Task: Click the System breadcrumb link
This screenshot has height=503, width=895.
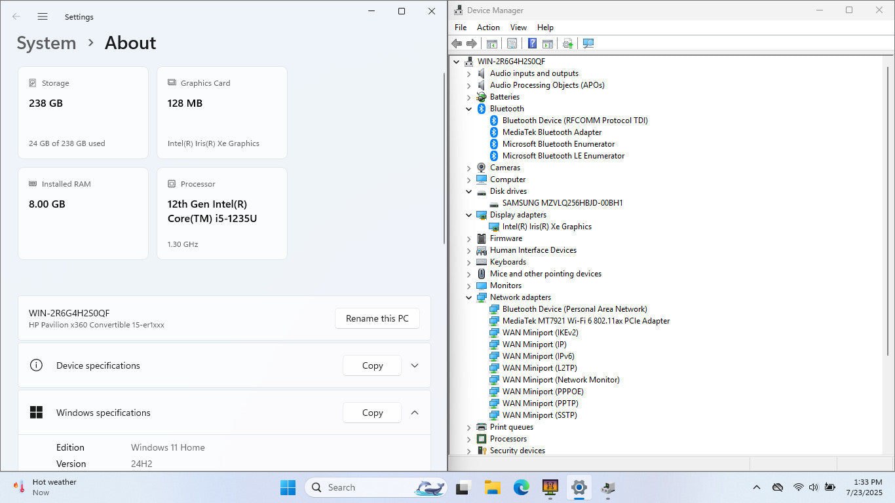Action: click(47, 43)
